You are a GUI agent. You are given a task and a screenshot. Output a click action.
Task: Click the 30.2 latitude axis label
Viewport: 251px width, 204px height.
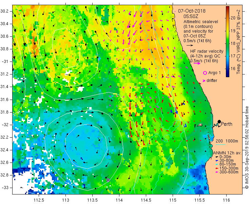click(5, 11)
